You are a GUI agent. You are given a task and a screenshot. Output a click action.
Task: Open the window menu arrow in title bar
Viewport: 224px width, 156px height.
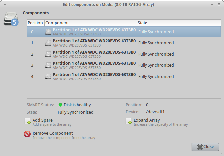point(5,4)
